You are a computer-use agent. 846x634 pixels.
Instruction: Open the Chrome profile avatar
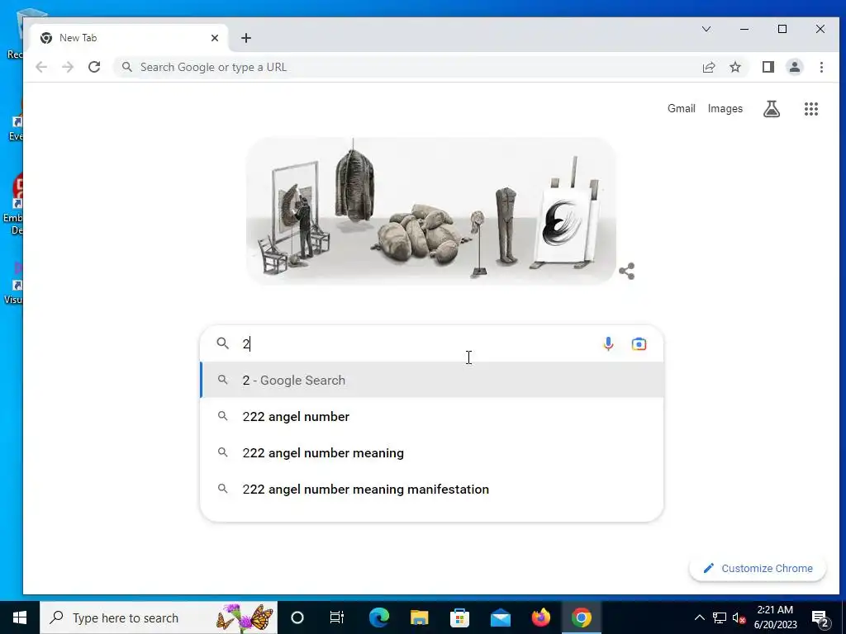pyautogui.click(x=794, y=67)
